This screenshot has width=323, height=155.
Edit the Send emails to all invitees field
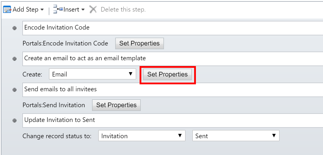pyautogui.click(x=173, y=90)
